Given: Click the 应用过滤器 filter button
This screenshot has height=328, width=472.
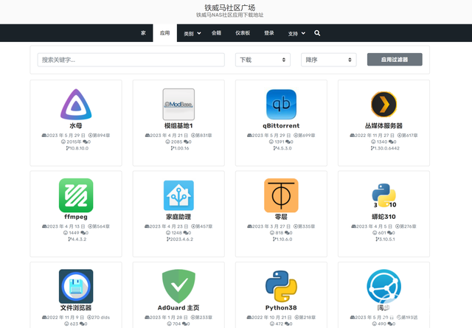Looking at the screenshot, I should [x=395, y=60].
